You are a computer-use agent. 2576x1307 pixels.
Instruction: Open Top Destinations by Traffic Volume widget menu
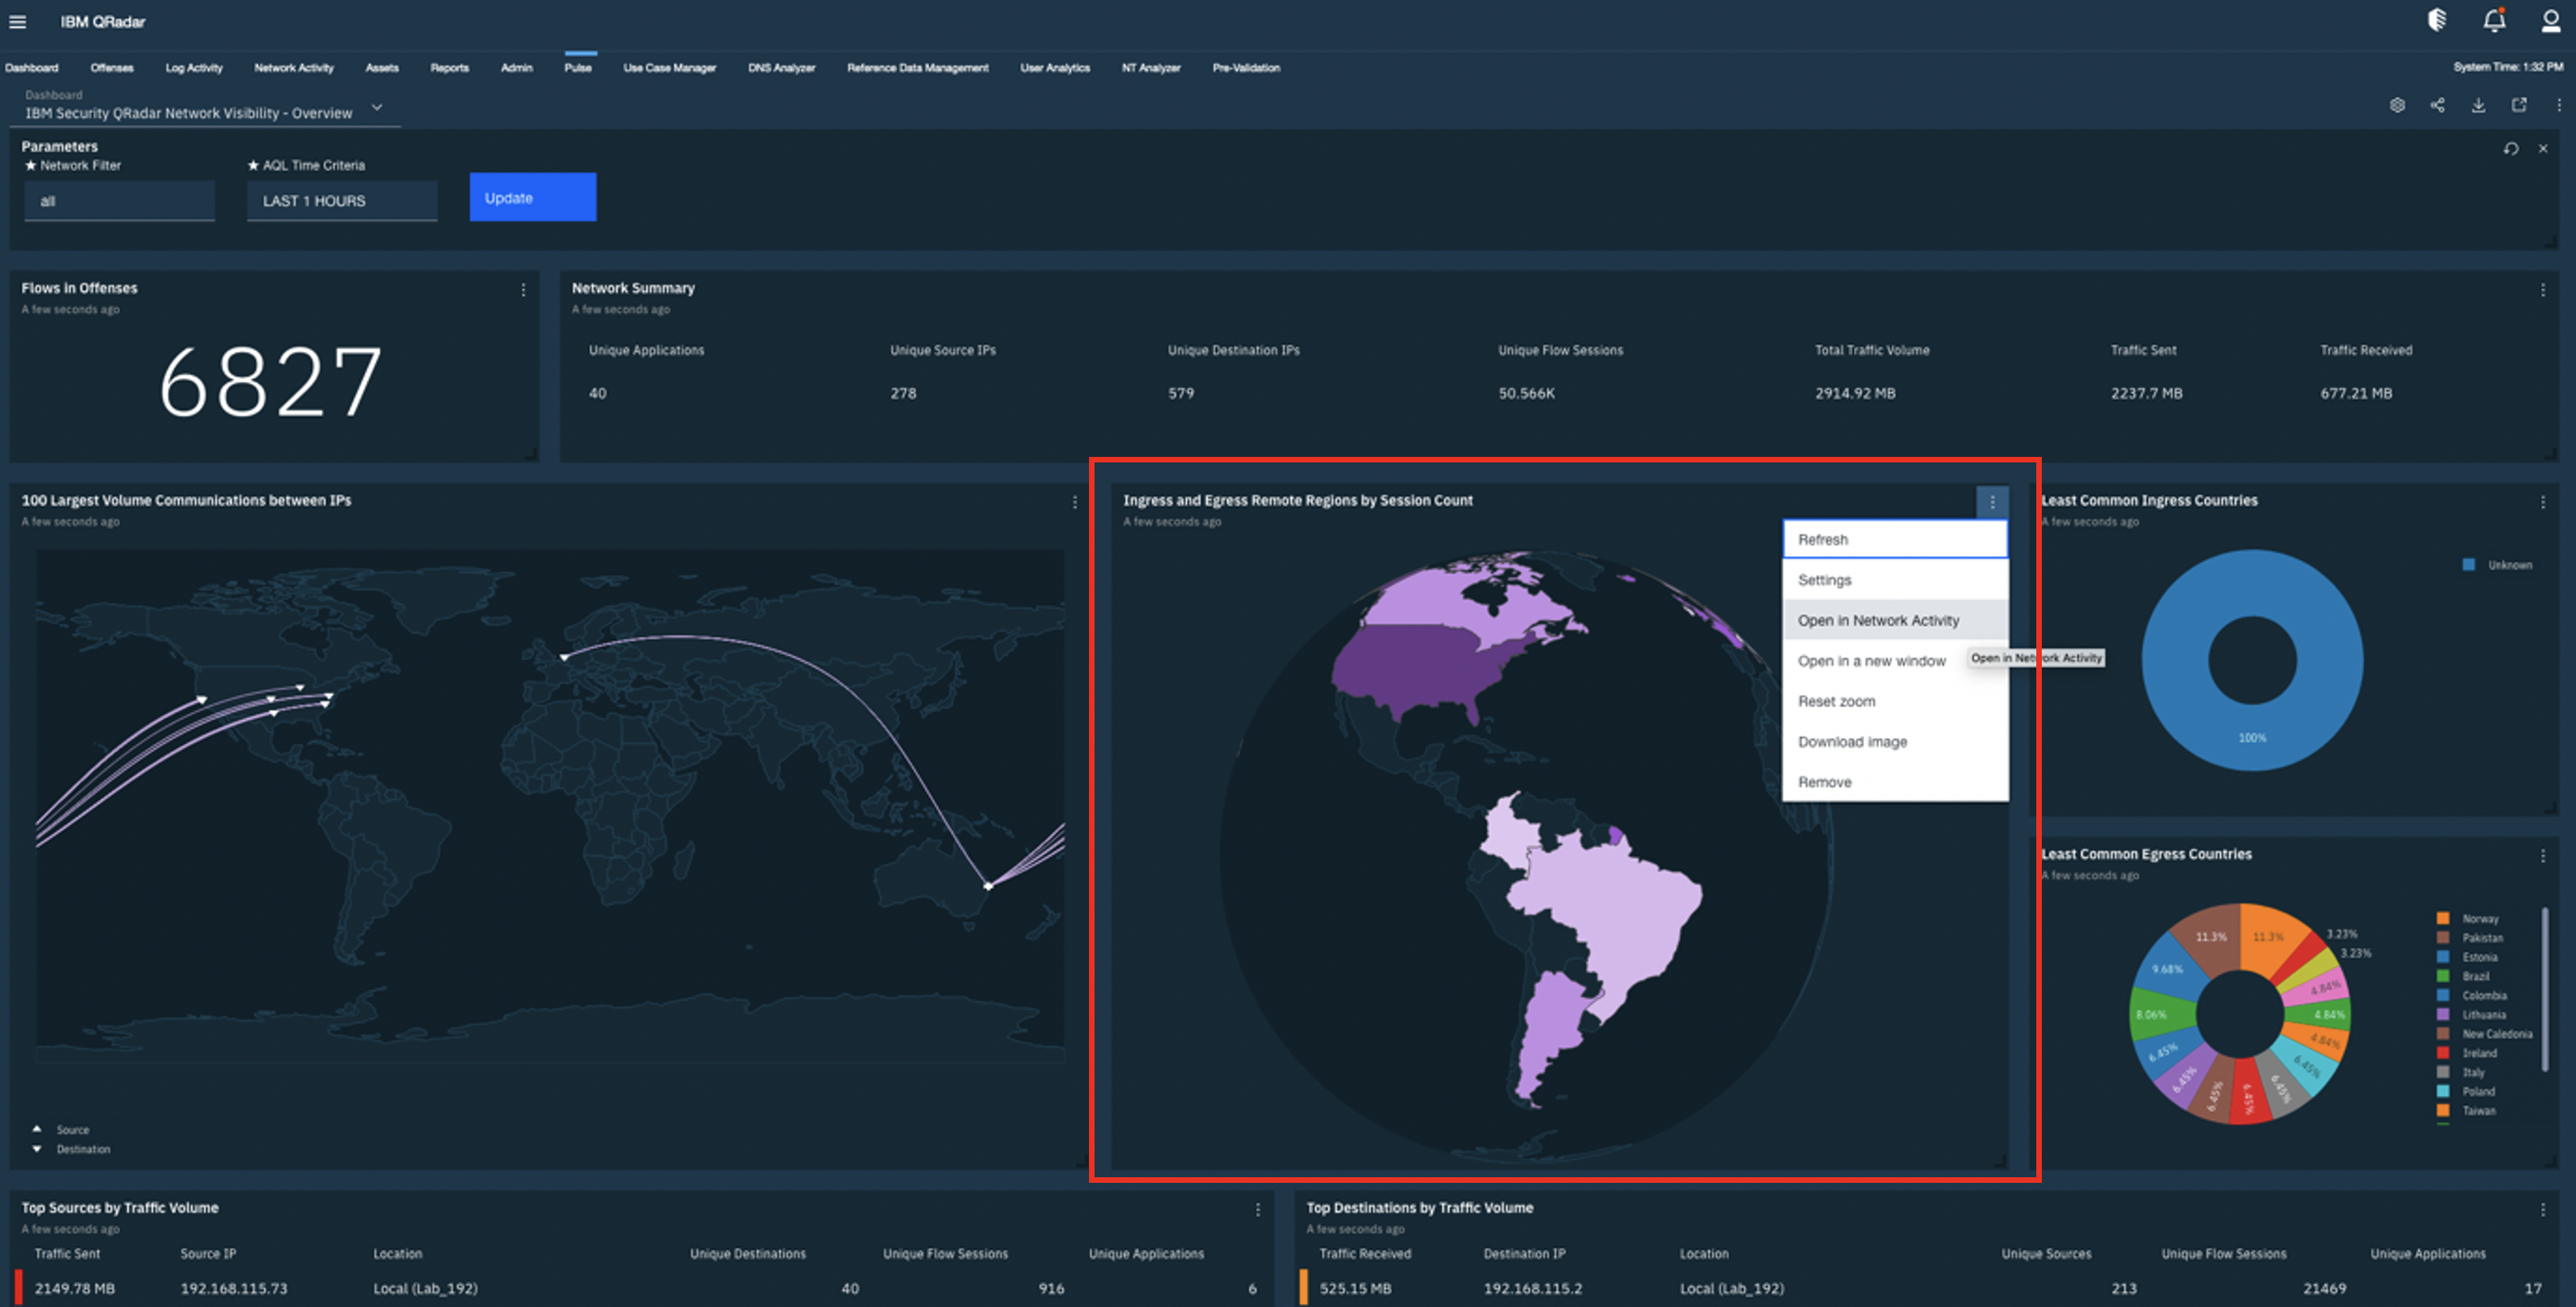2543,1210
